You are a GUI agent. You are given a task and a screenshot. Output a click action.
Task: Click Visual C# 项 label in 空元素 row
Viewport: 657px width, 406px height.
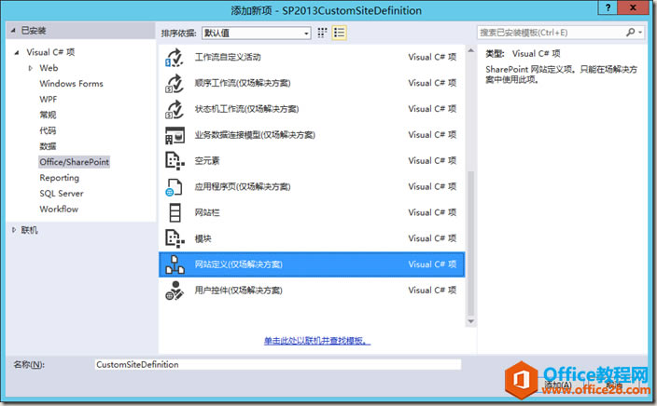click(432, 161)
